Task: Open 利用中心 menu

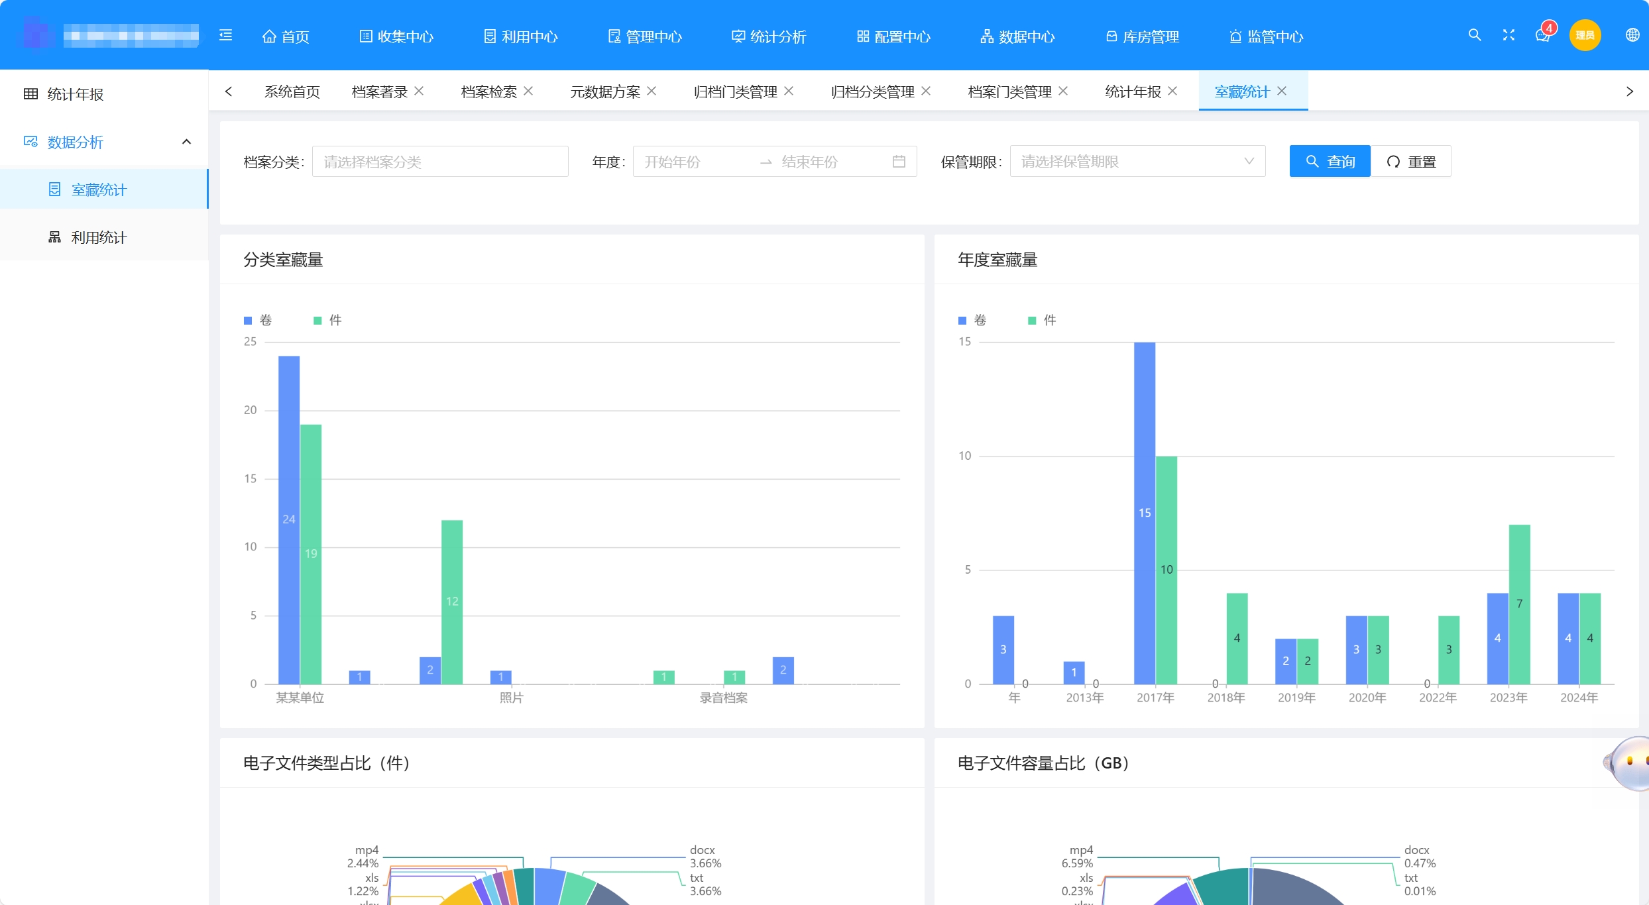Action: pos(520,36)
